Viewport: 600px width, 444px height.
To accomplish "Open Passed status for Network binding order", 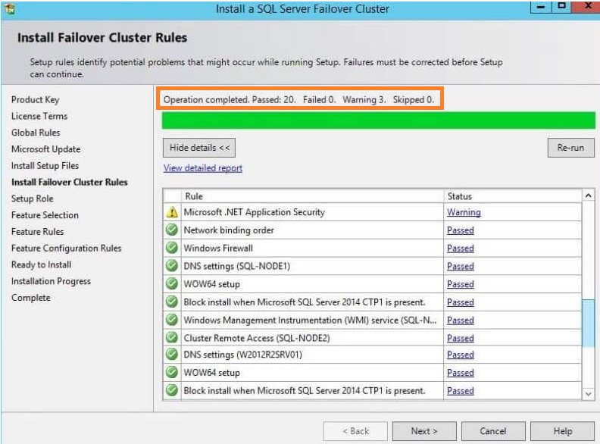I will coord(461,230).
